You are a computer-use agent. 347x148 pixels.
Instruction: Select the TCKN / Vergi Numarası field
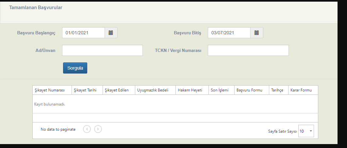coord(248,50)
